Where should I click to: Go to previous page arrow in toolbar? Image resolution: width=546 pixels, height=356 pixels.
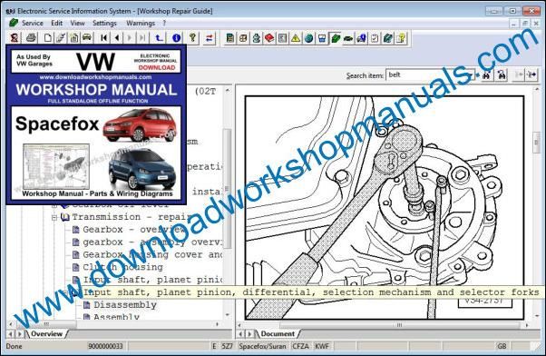(117, 37)
